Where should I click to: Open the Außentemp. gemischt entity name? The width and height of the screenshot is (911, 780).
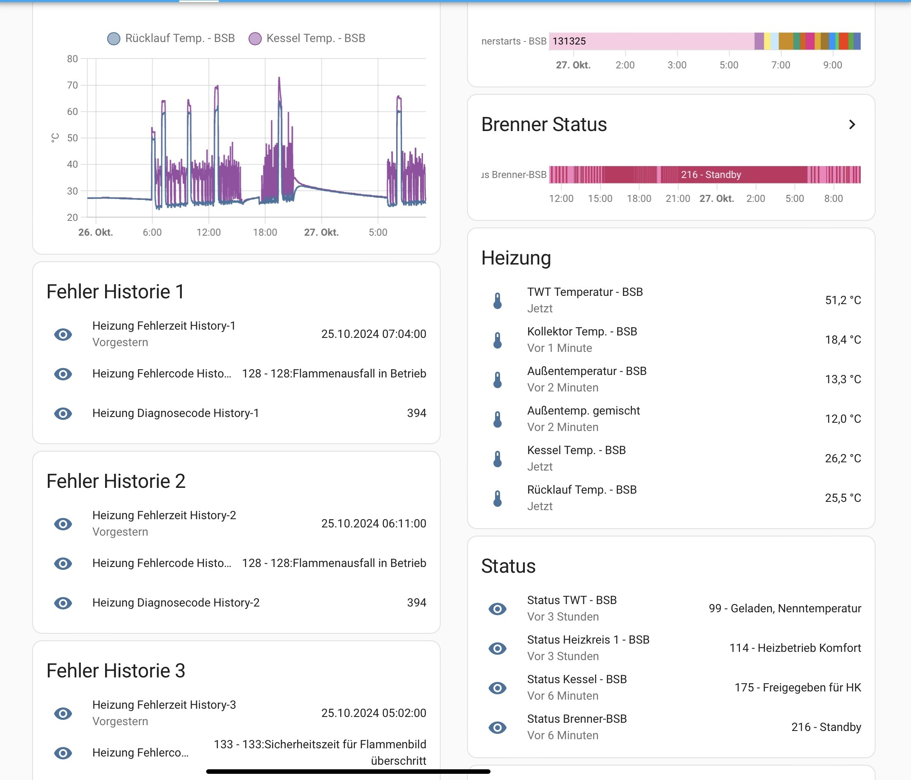click(x=583, y=411)
